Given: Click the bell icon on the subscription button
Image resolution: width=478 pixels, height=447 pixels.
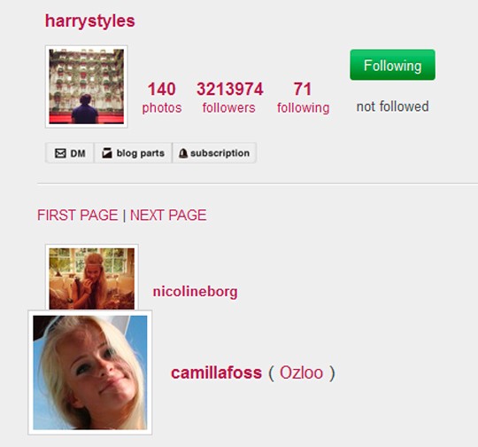Looking at the screenshot, I should (x=182, y=153).
